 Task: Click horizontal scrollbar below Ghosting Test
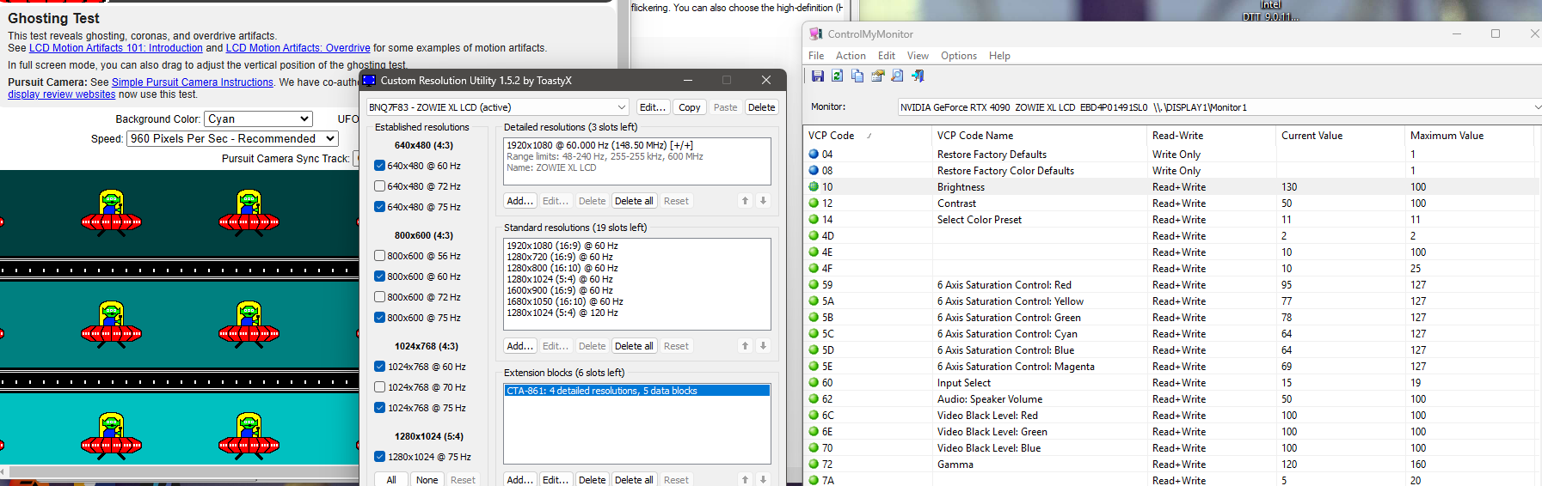click(x=181, y=471)
